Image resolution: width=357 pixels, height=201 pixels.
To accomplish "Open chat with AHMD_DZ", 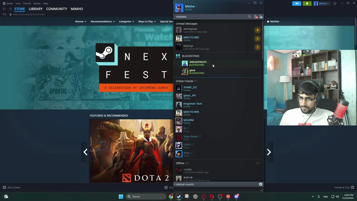I will [x=218, y=88].
